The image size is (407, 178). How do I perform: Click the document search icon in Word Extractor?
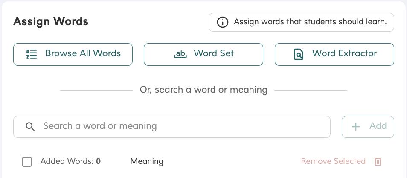[299, 54]
